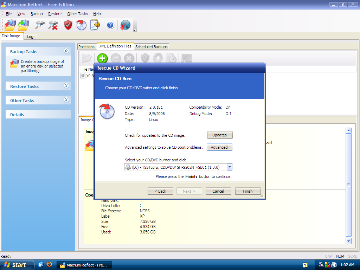Switch to the Partitions tab

[86, 47]
